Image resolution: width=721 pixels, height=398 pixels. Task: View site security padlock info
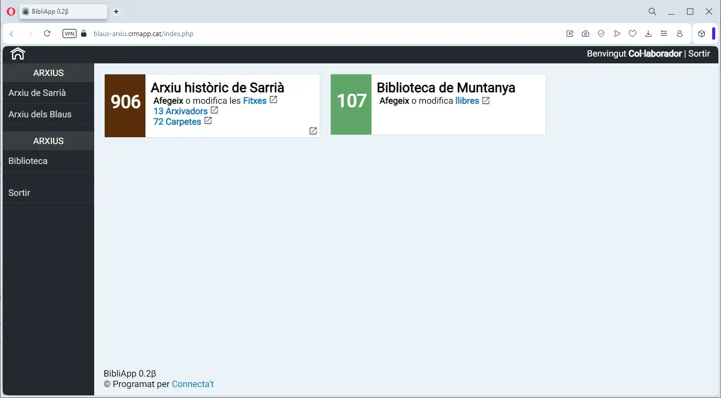click(84, 34)
